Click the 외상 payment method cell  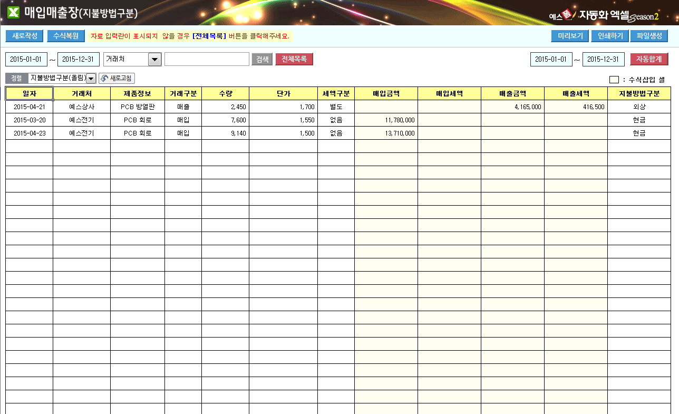[639, 107]
